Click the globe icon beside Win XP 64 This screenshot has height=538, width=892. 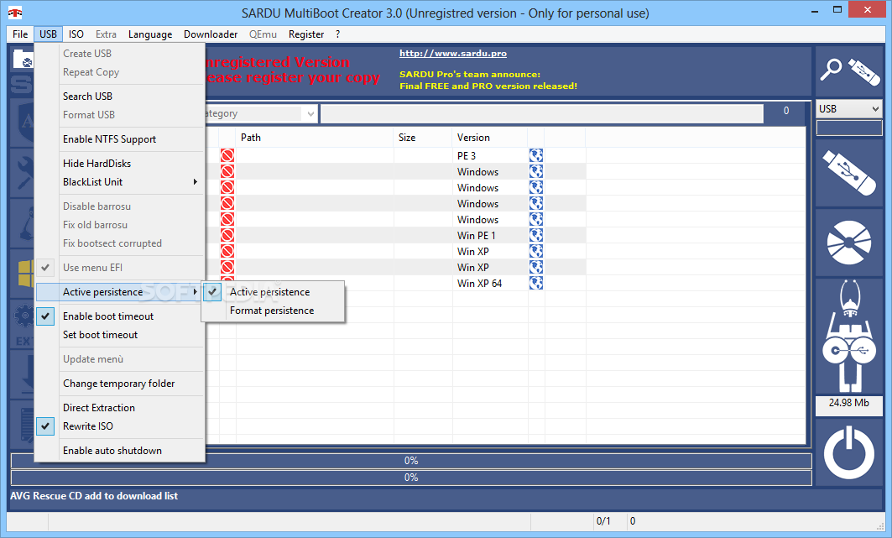(x=536, y=283)
